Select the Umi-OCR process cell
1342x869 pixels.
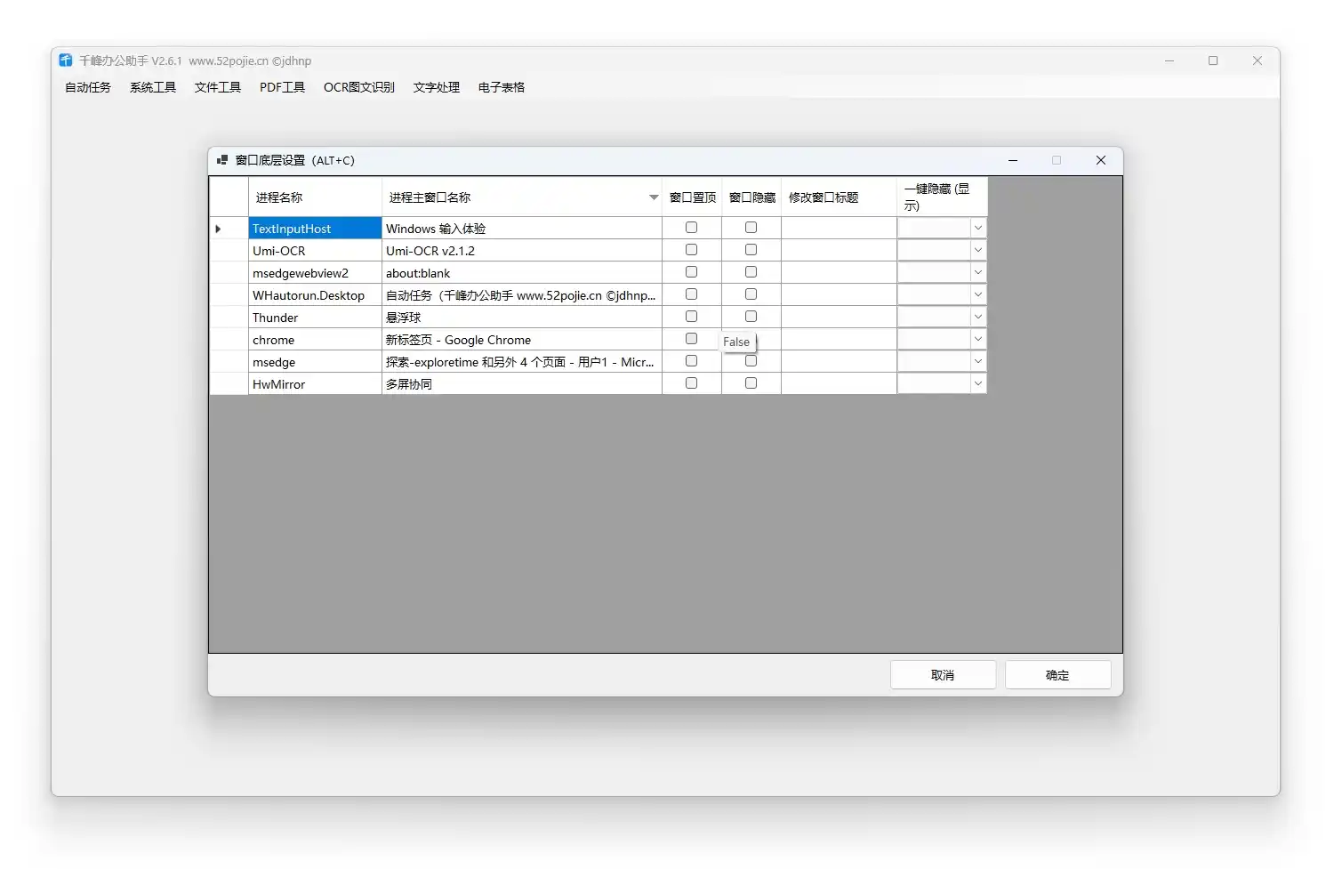pyautogui.click(x=315, y=251)
